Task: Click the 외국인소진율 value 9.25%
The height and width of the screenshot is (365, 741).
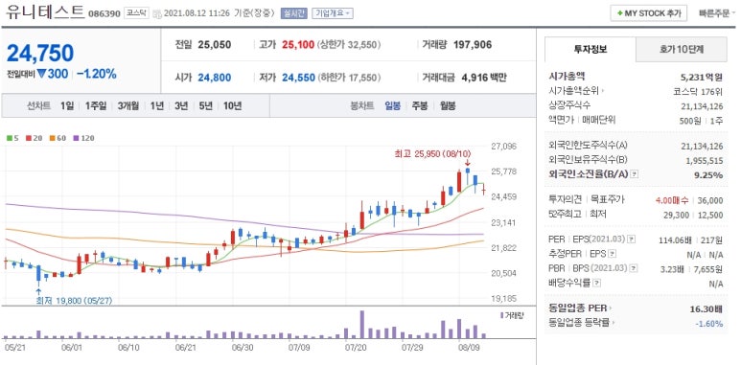Action: pos(707,174)
